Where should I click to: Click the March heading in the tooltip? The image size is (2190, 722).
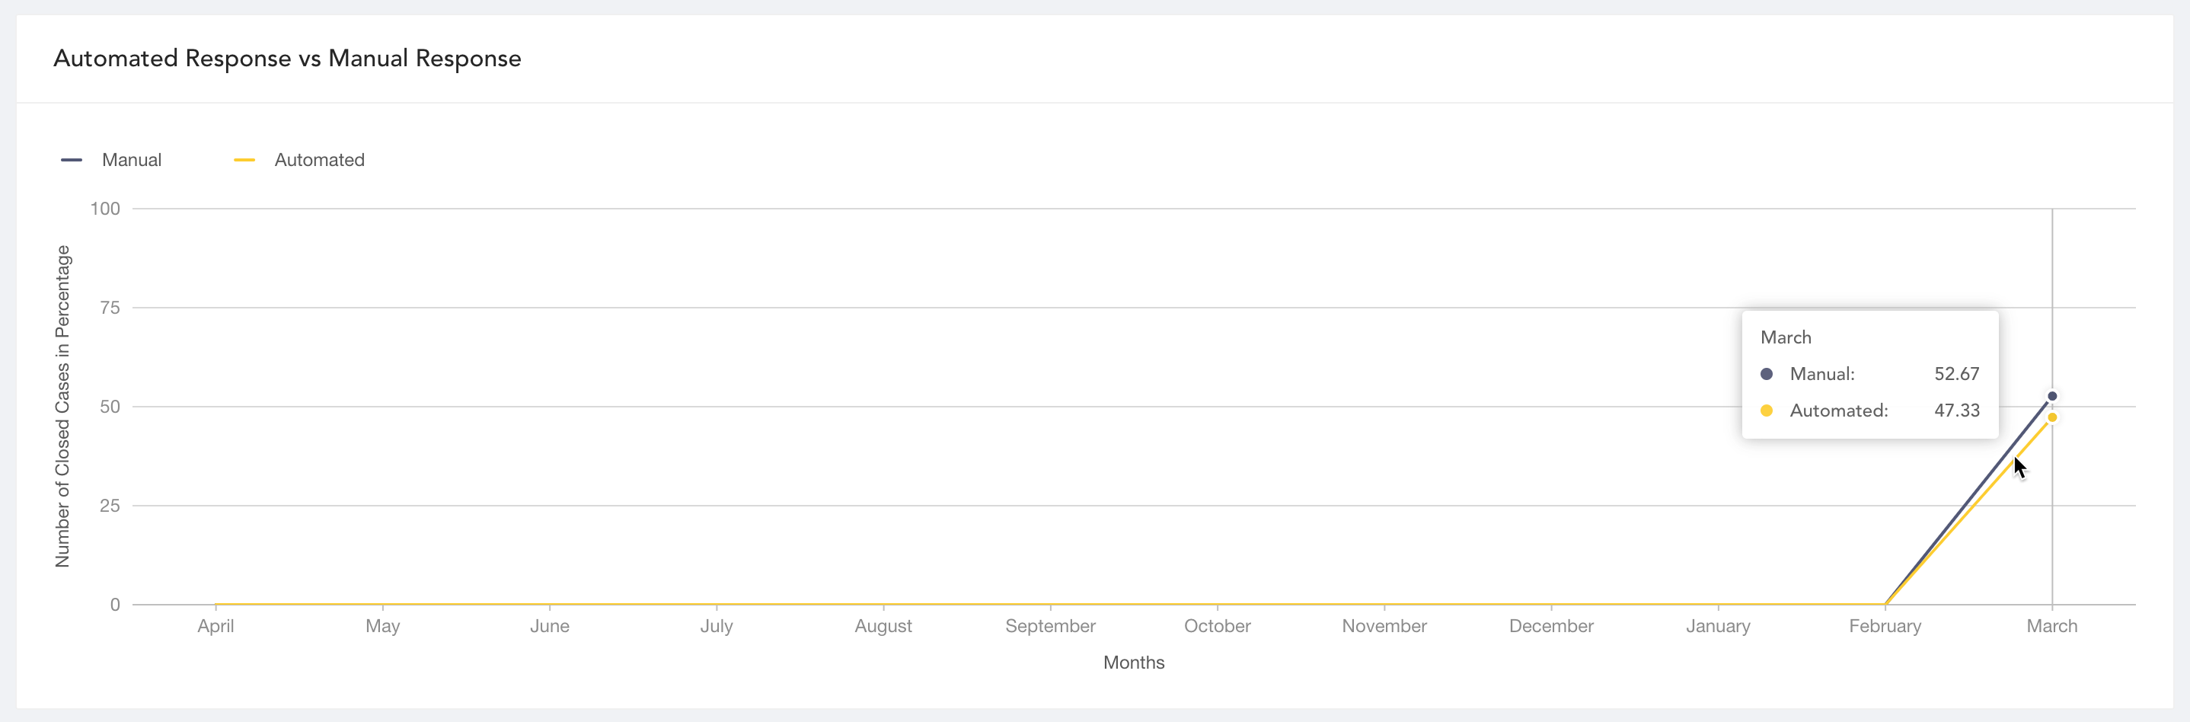(1786, 337)
